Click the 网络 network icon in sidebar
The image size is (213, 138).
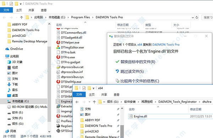point(7,131)
